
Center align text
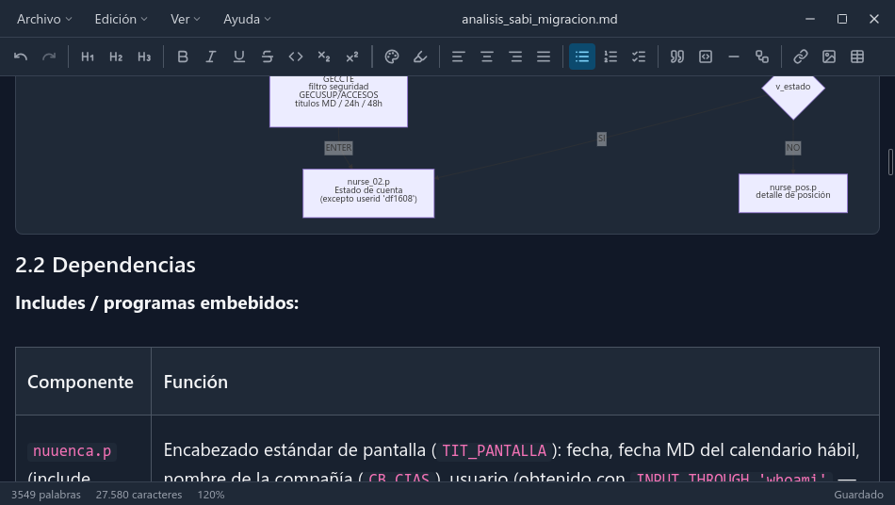coord(487,57)
